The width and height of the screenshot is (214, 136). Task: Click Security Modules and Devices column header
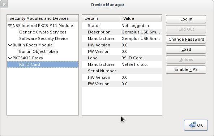pos(42,18)
